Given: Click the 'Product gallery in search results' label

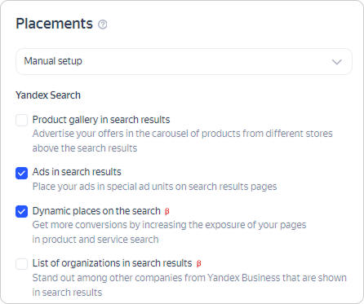Looking at the screenshot, I should coord(101,120).
